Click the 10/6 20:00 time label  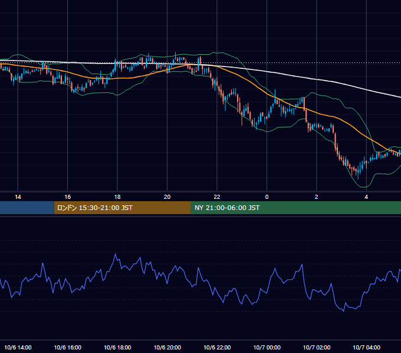[167, 347]
